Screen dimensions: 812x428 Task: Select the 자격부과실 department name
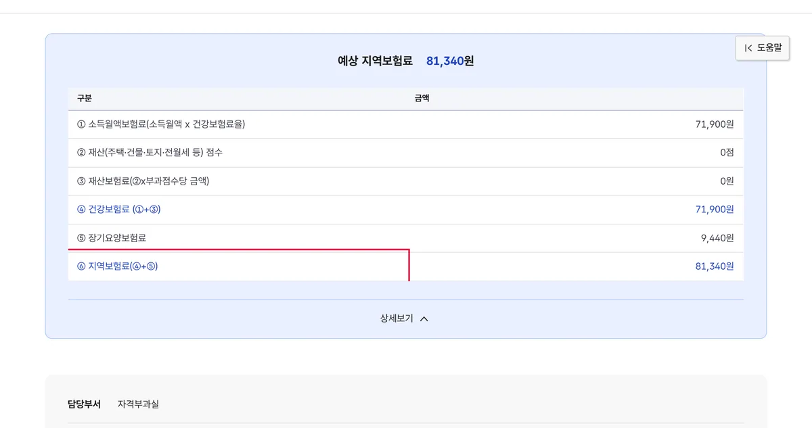tap(138, 404)
